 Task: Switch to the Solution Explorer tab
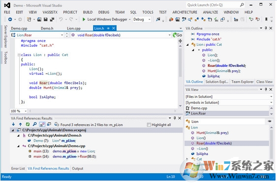pyautogui.click(x=217, y=82)
